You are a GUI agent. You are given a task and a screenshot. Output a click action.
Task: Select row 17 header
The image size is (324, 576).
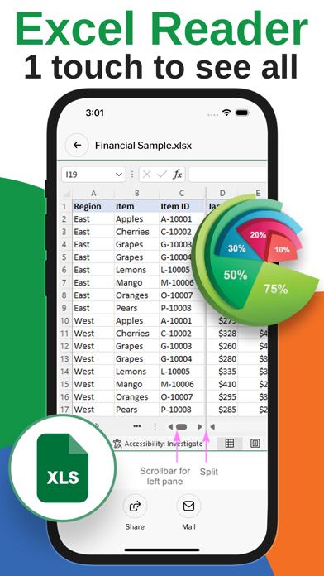click(x=64, y=410)
